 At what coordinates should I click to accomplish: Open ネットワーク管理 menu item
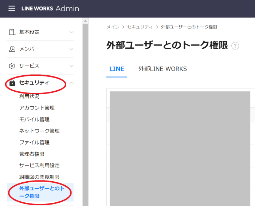39,131
